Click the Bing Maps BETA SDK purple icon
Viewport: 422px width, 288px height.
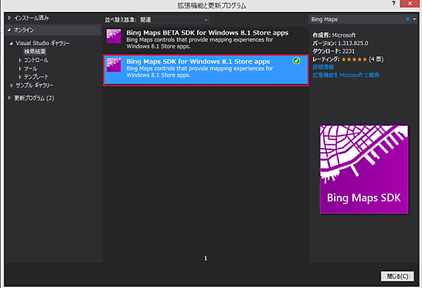point(113,36)
